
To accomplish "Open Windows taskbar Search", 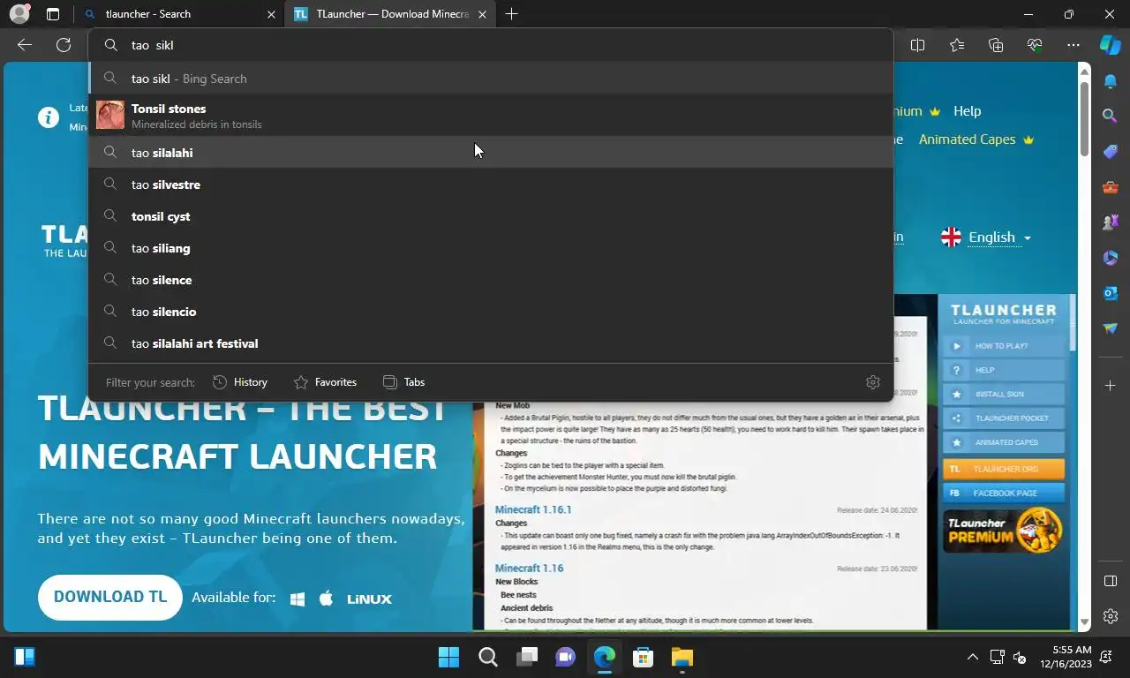I will [487, 657].
